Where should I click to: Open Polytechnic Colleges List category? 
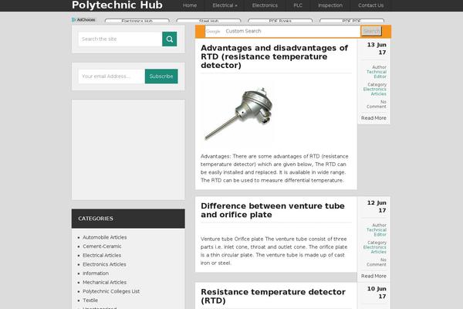pyautogui.click(x=111, y=291)
